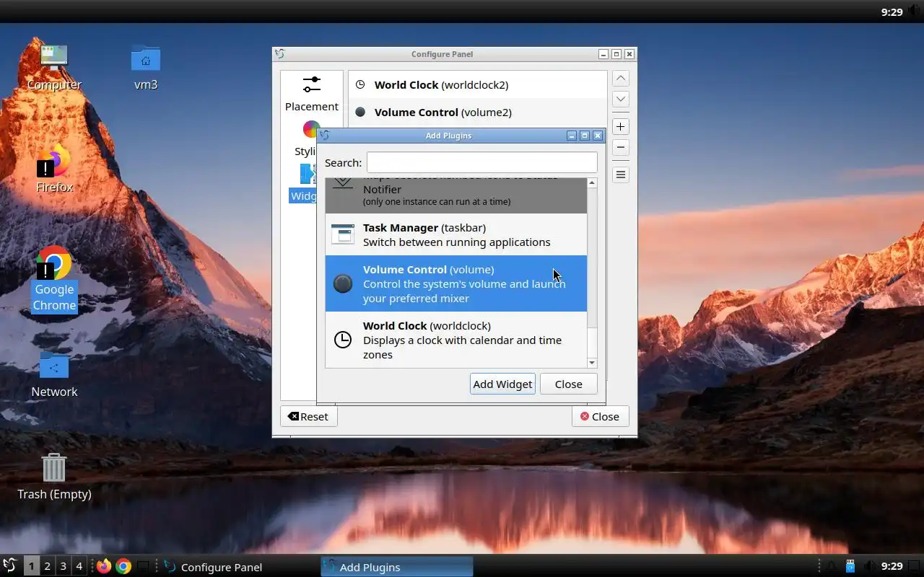Select the Task Manager (taskbar) plugin
This screenshot has height=577, width=924.
[x=456, y=234]
